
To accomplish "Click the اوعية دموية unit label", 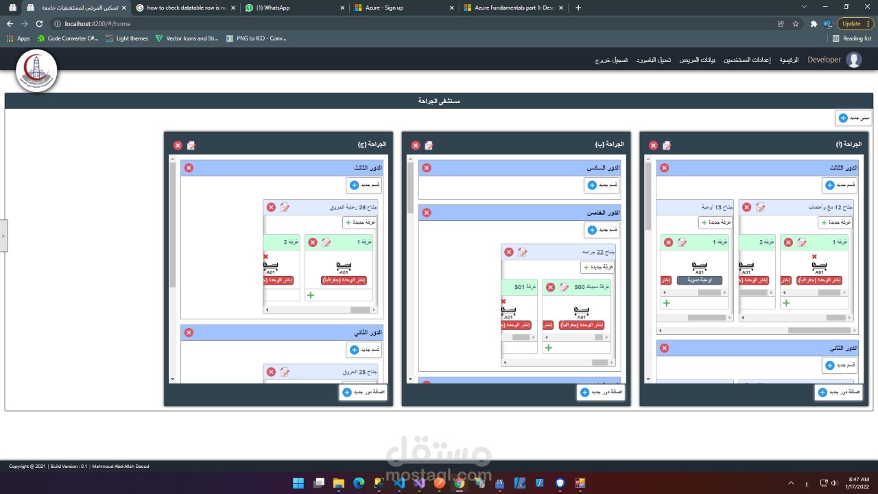I will [699, 280].
